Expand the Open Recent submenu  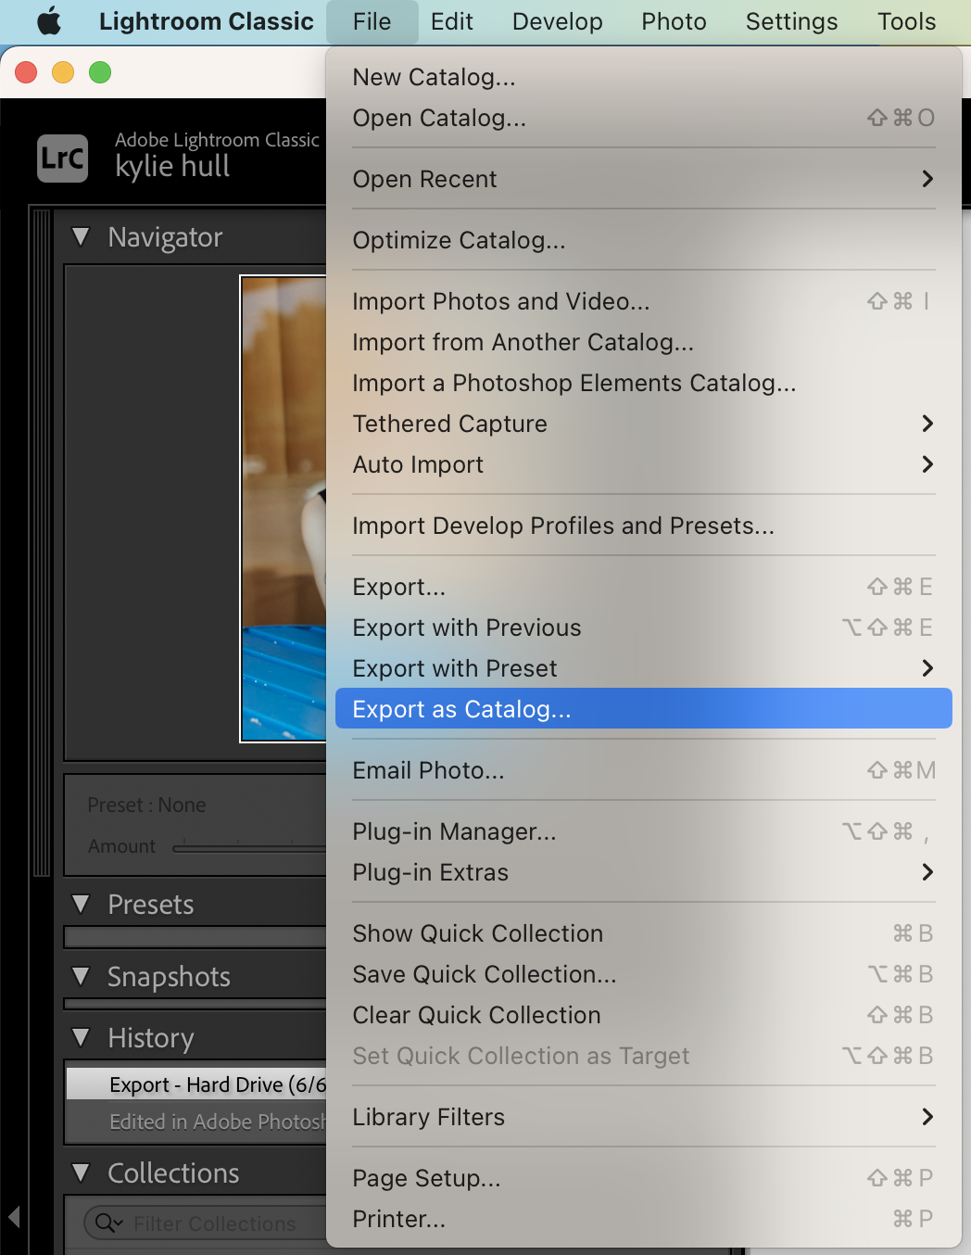[643, 179]
